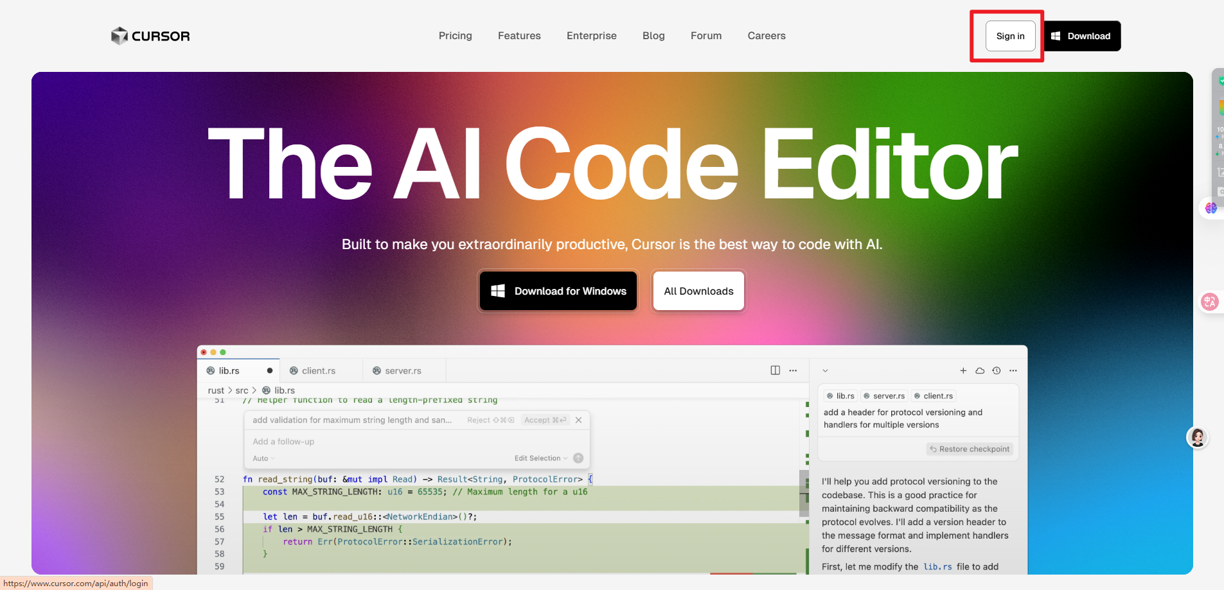Image resolution: width=1224 pixels, height=590 pixels.
Task: Open chat panel more options ellipsis
Action: pyautogui.click(x=1013, y=370)
